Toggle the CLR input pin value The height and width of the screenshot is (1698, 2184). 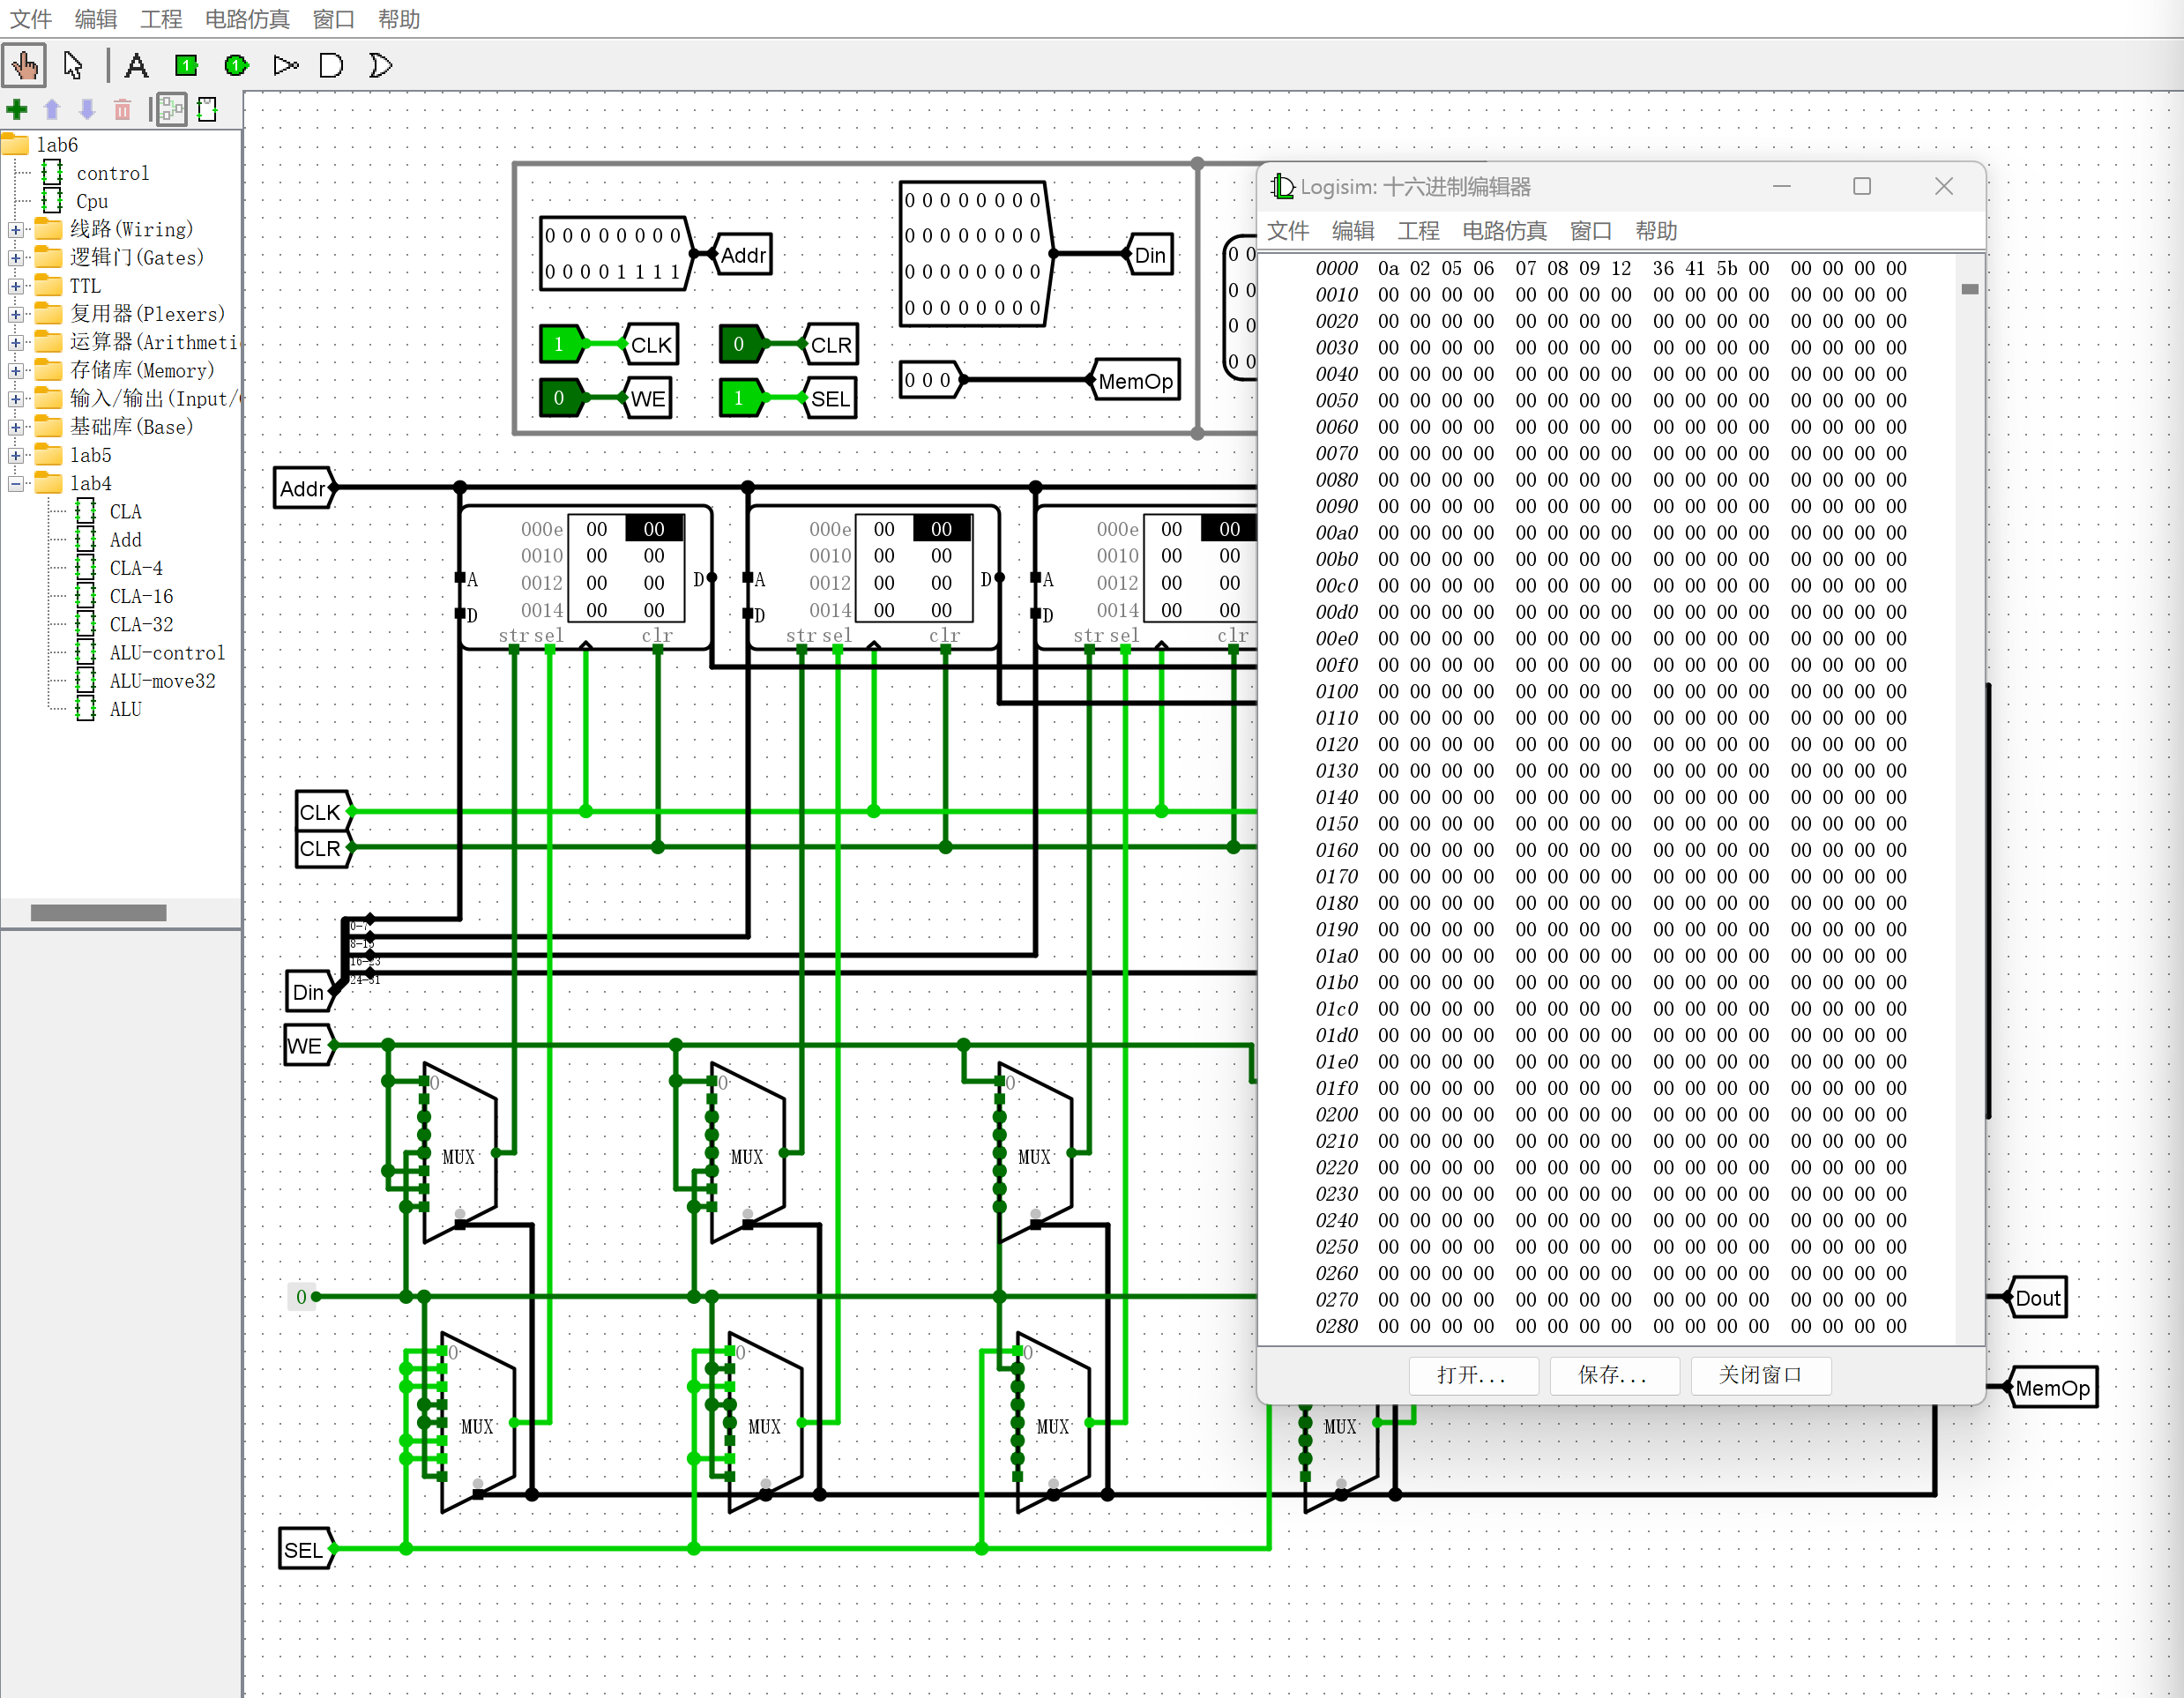738,344
